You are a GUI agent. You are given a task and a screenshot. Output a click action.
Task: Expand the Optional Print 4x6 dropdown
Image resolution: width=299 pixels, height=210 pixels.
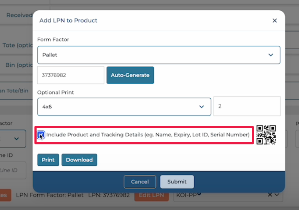click(124, 106)
